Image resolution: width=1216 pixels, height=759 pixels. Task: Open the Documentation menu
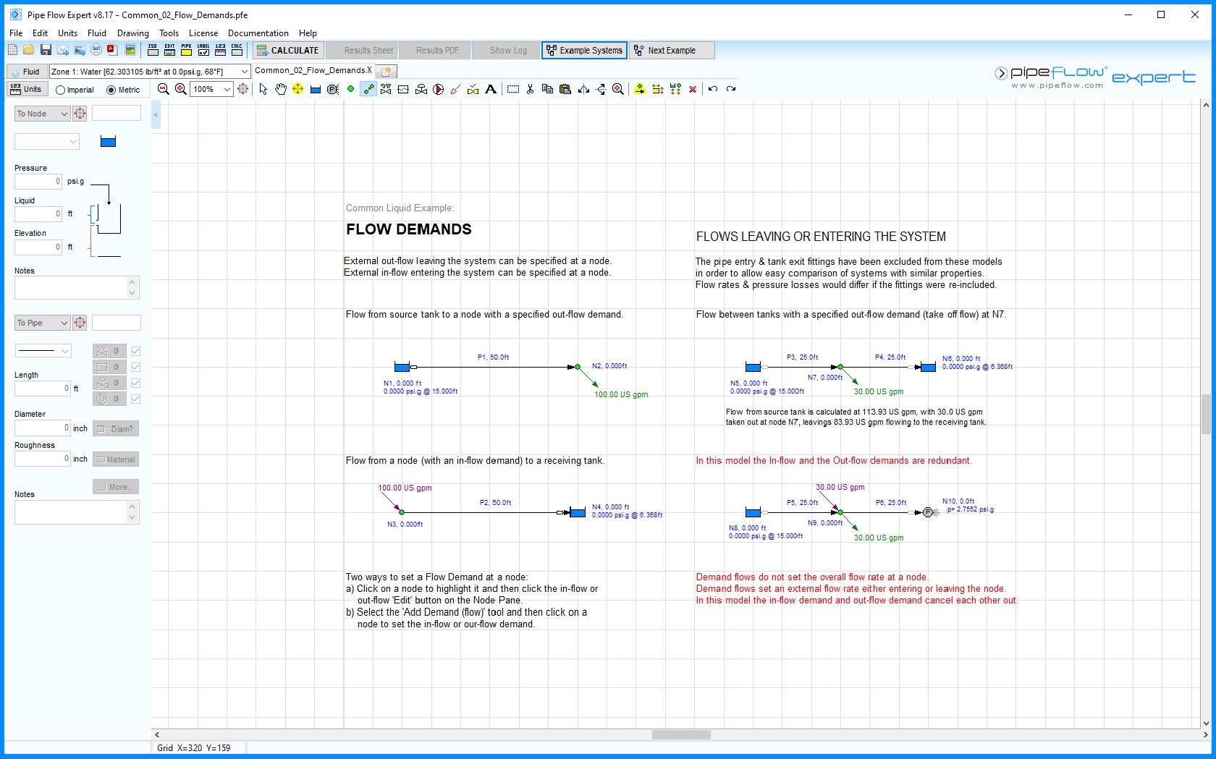[x=258, y=33]
